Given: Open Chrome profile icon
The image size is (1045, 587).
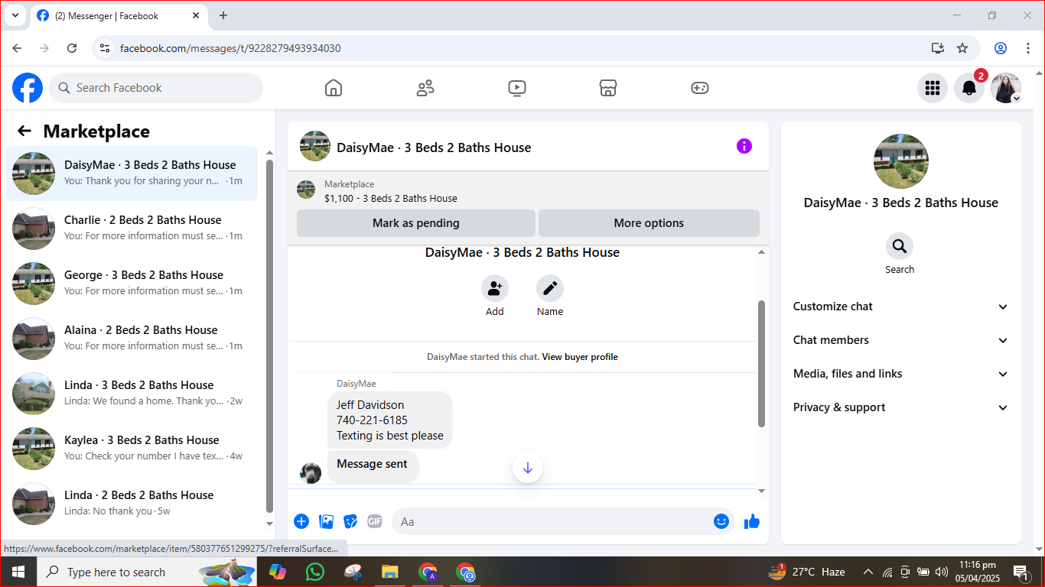Looking at the screenshot, I should coord(1001,48).
